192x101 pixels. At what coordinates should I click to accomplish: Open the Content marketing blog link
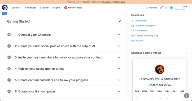pyautogui.click(x=147, y=36)
